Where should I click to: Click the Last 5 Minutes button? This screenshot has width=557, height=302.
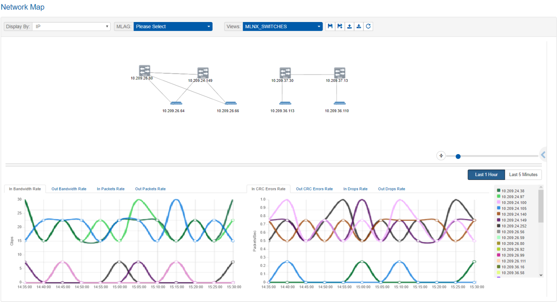pyautogui.click(x=523, y=175)
